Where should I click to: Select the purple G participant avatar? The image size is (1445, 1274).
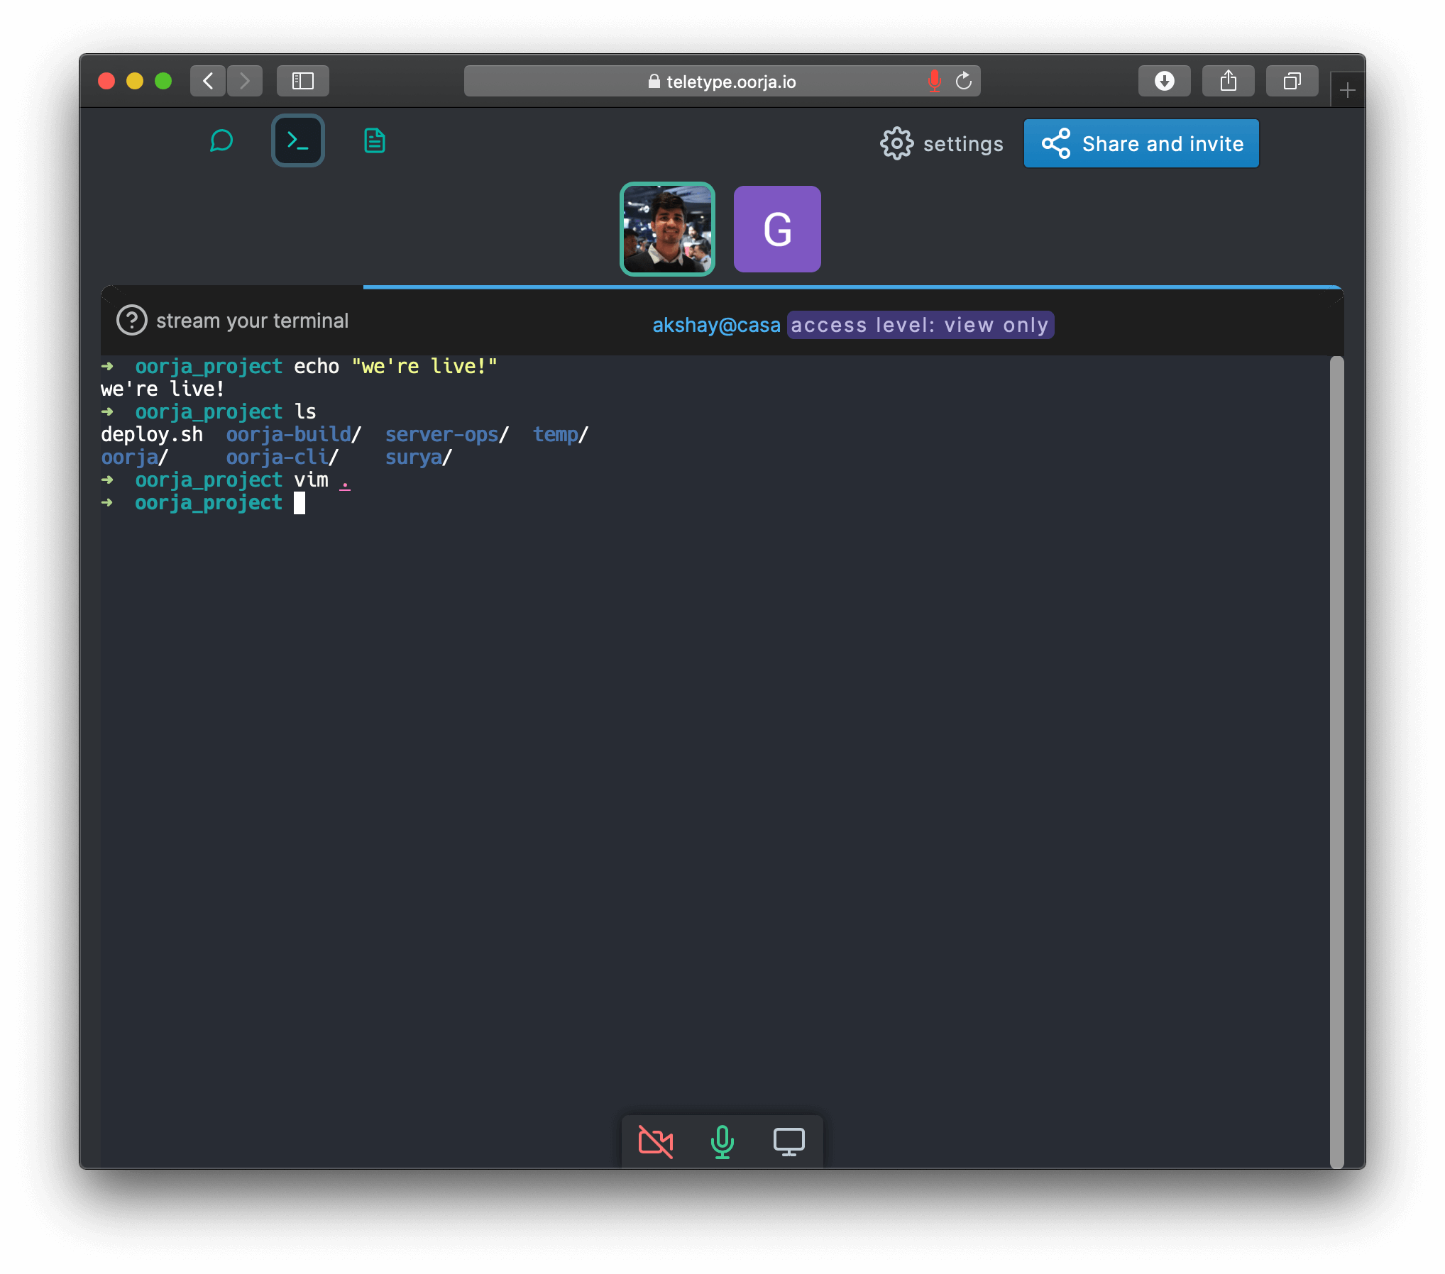pos(777,229)
